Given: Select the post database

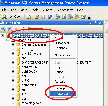Looking at the screenshot, I should point(25,98).
